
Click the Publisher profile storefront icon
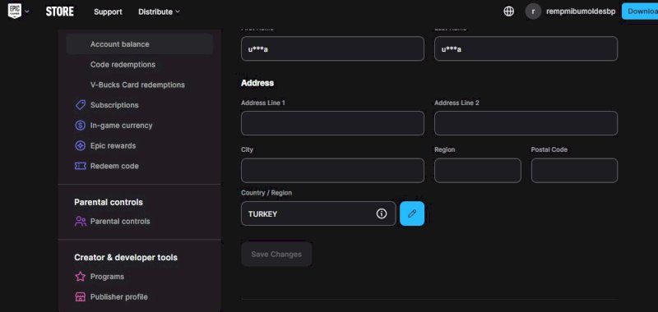(x=80, y=297)
